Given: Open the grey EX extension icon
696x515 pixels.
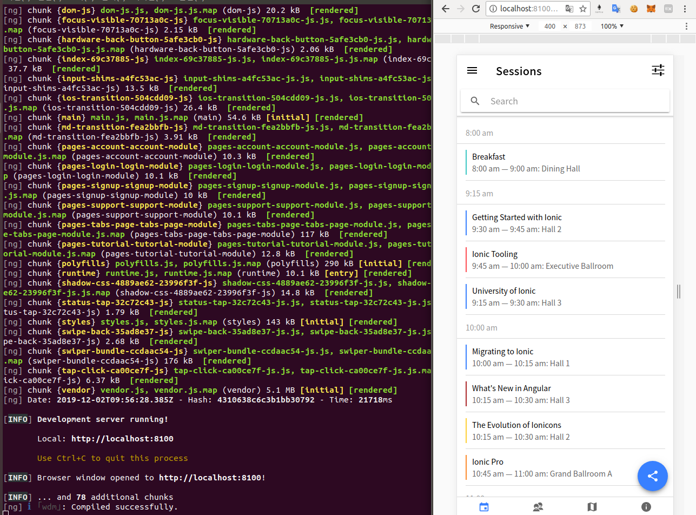Looking at the screenshot, I should [668, 9].
